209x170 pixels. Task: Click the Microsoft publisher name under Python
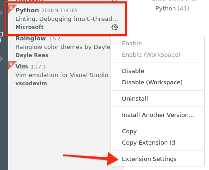[29, 27]
